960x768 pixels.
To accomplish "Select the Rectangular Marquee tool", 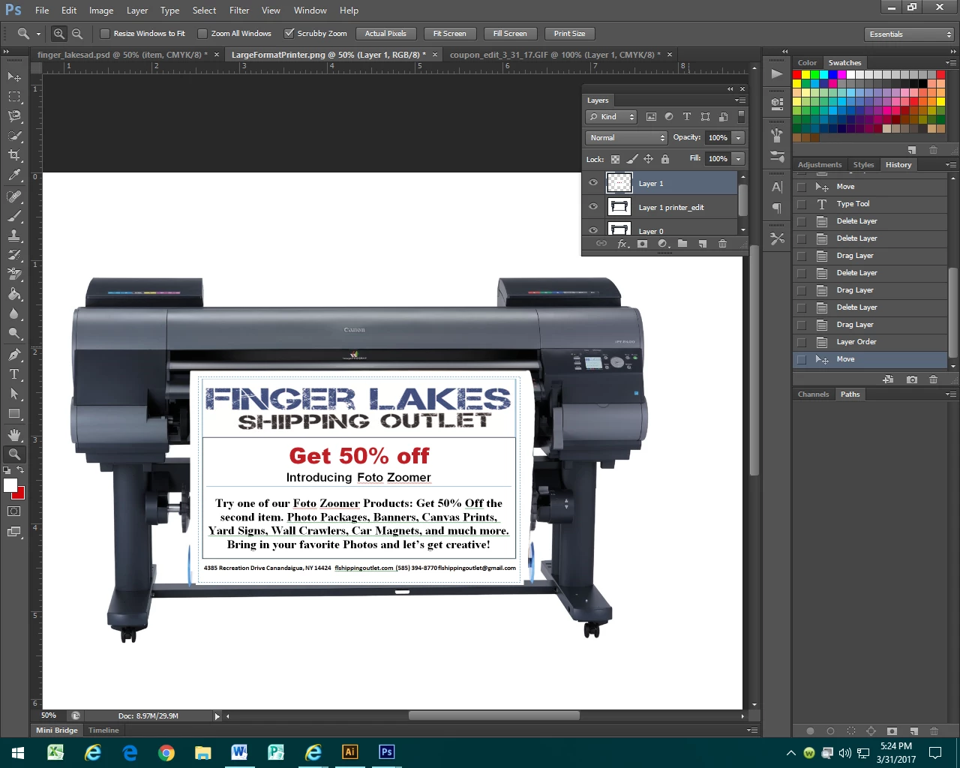I will click(14, 96).
